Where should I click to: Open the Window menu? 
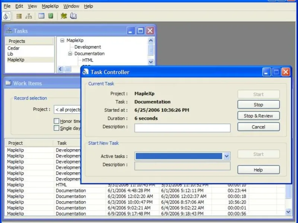(x=71, y=6)
